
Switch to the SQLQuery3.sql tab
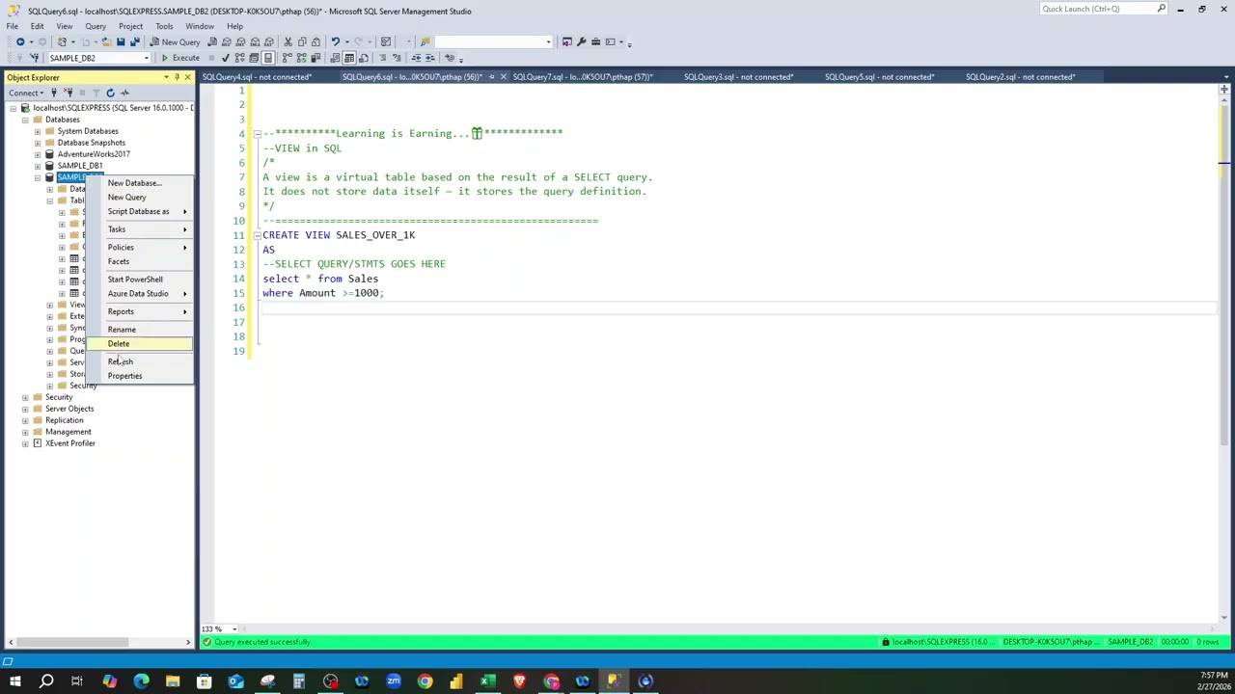[738, 77]
